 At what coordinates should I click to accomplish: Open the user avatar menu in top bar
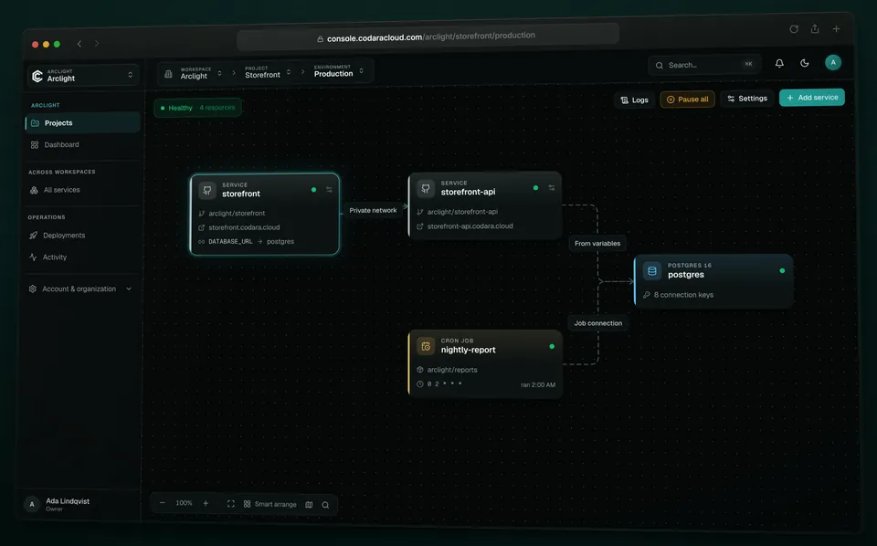pos(833,62)
